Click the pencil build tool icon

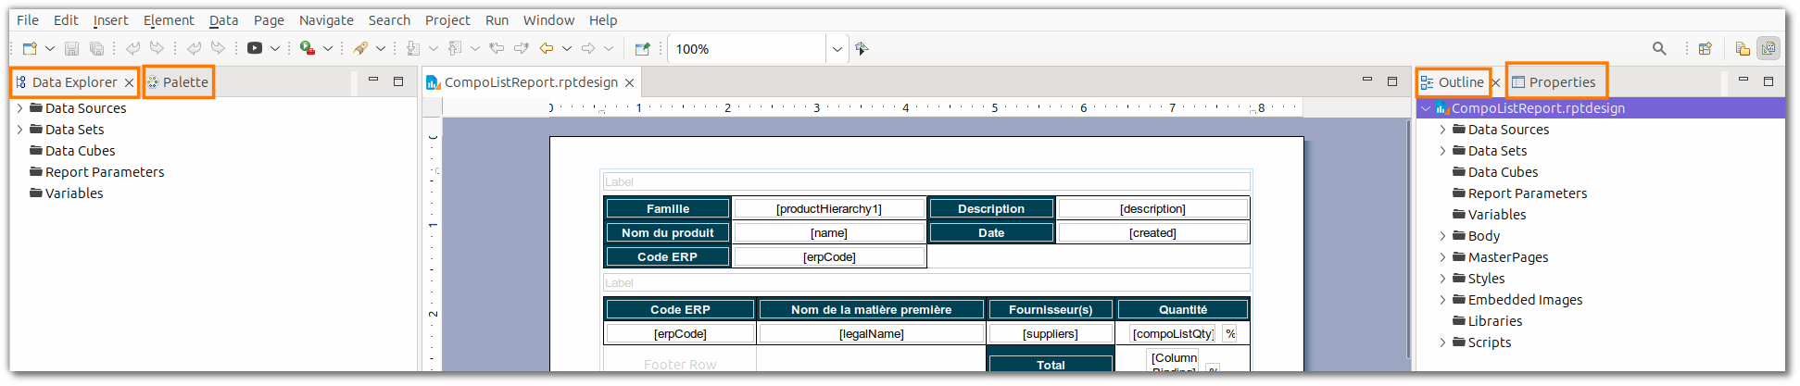[360, 49]
